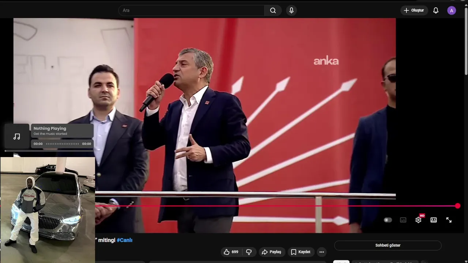This screenshot has width=468, height=263.
Task: Open the more actions ellipsis menu
Action: click(x=321, y=252)
